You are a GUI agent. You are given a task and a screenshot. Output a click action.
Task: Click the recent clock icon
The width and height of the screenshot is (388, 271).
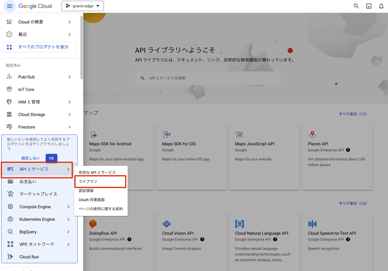point(9,34)
